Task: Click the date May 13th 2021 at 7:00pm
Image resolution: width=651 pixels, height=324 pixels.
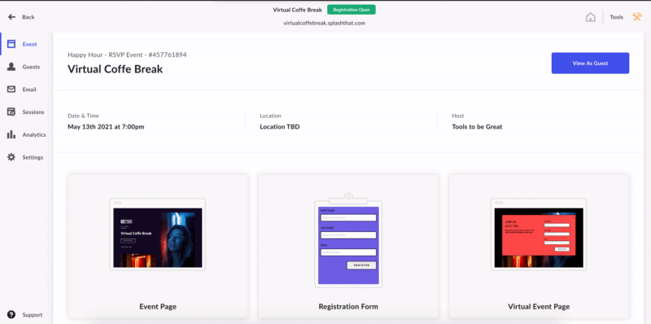Action: coord(106,127)
